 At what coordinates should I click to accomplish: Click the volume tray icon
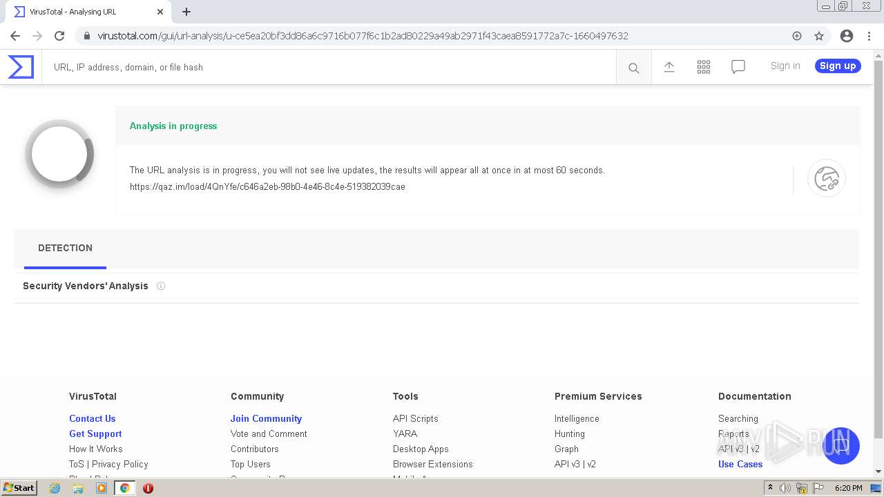(785, 488)
